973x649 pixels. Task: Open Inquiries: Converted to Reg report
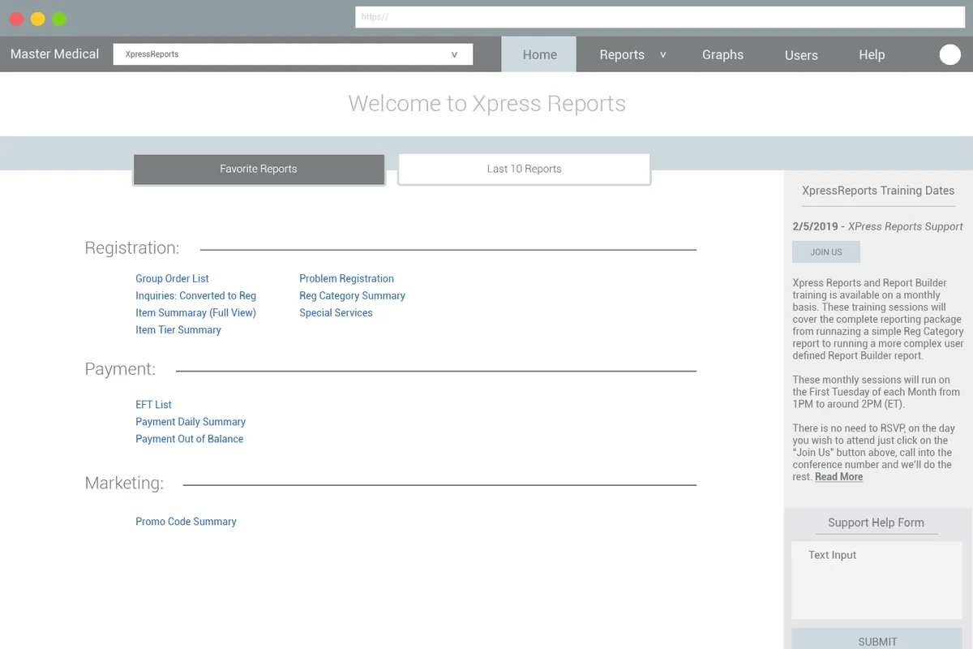point(195,295)
